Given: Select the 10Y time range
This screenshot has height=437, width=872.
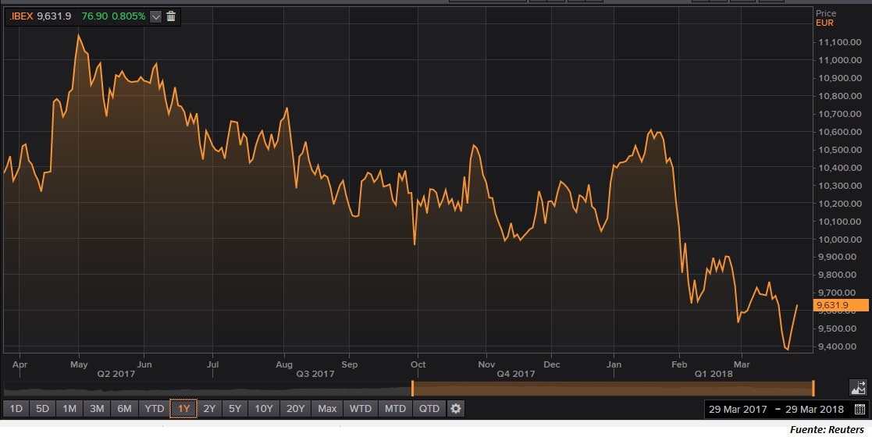Looking at the screenshot, I should (264, 409).
